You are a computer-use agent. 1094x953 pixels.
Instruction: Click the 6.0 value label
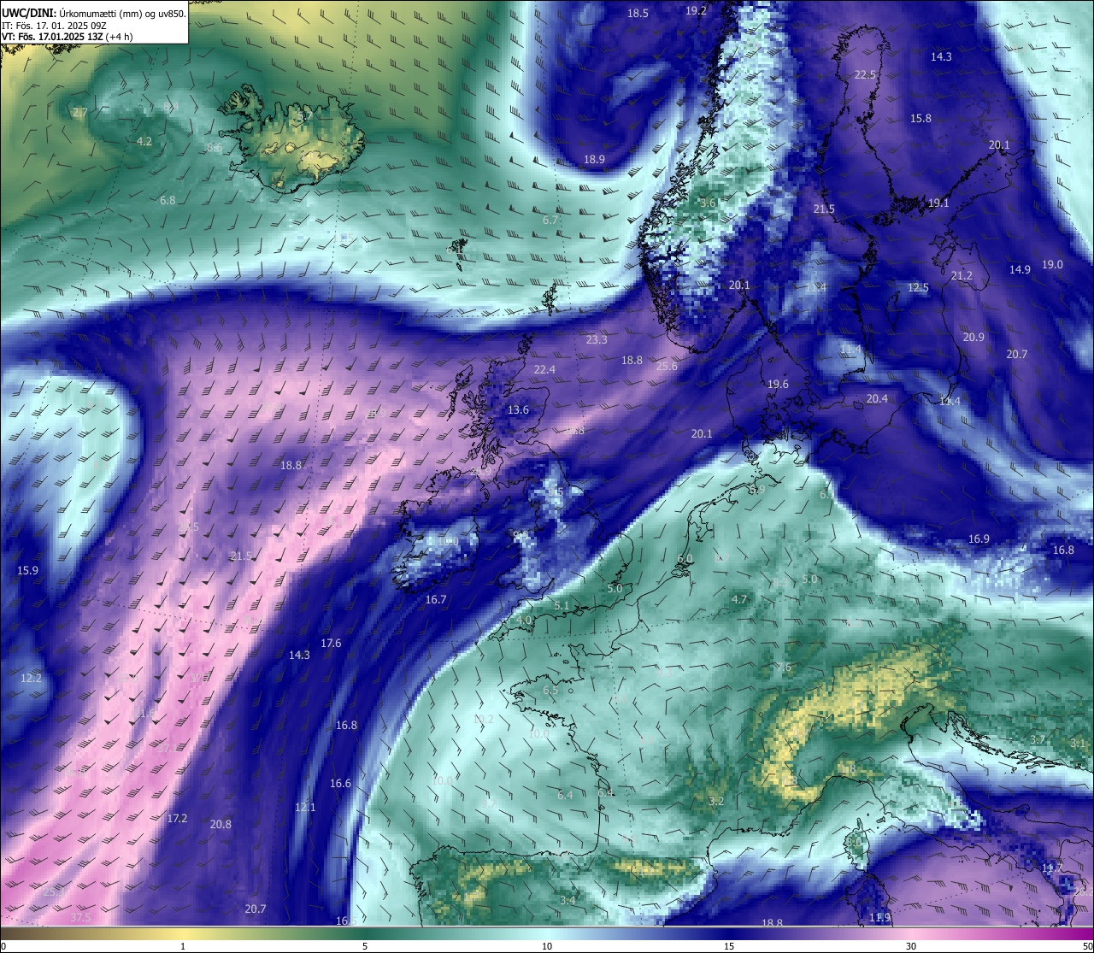pyautogui.click(x=685, y=558)
